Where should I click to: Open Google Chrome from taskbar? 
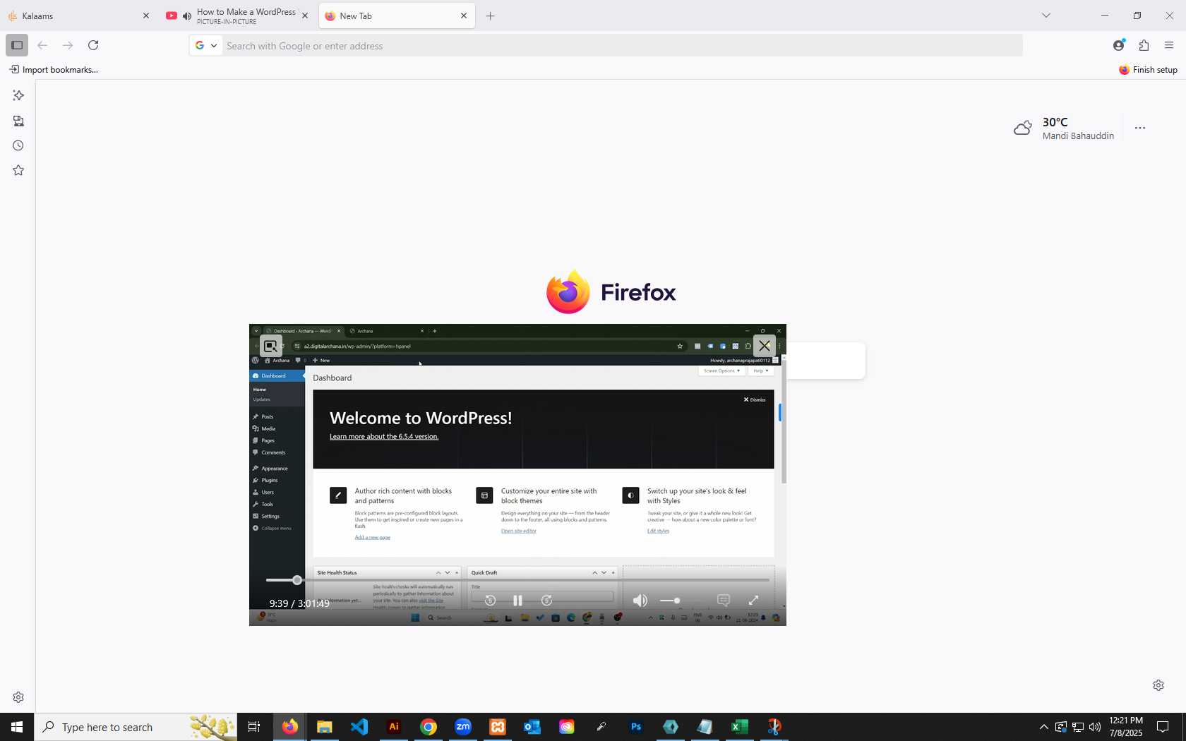[429, 727]
